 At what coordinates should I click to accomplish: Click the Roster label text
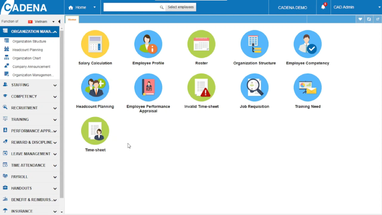point(201,63)
